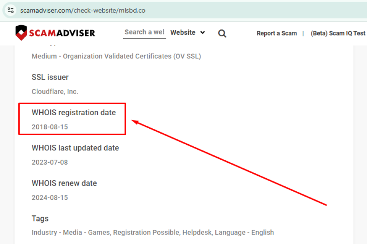Viewport: 367px width, 244px height.
Task: Open the Website search type dropdown
Action: (x=188, y=32)
